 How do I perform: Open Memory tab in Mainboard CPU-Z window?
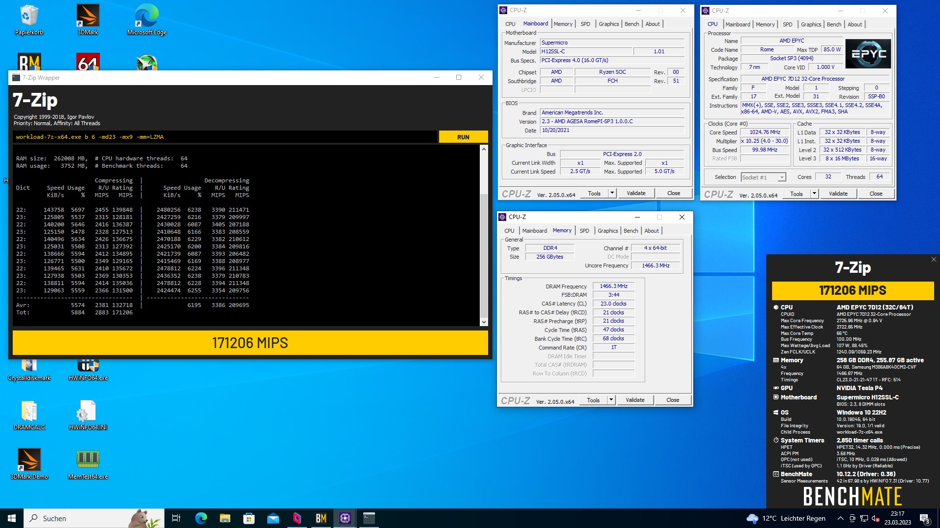pos(563,24)
